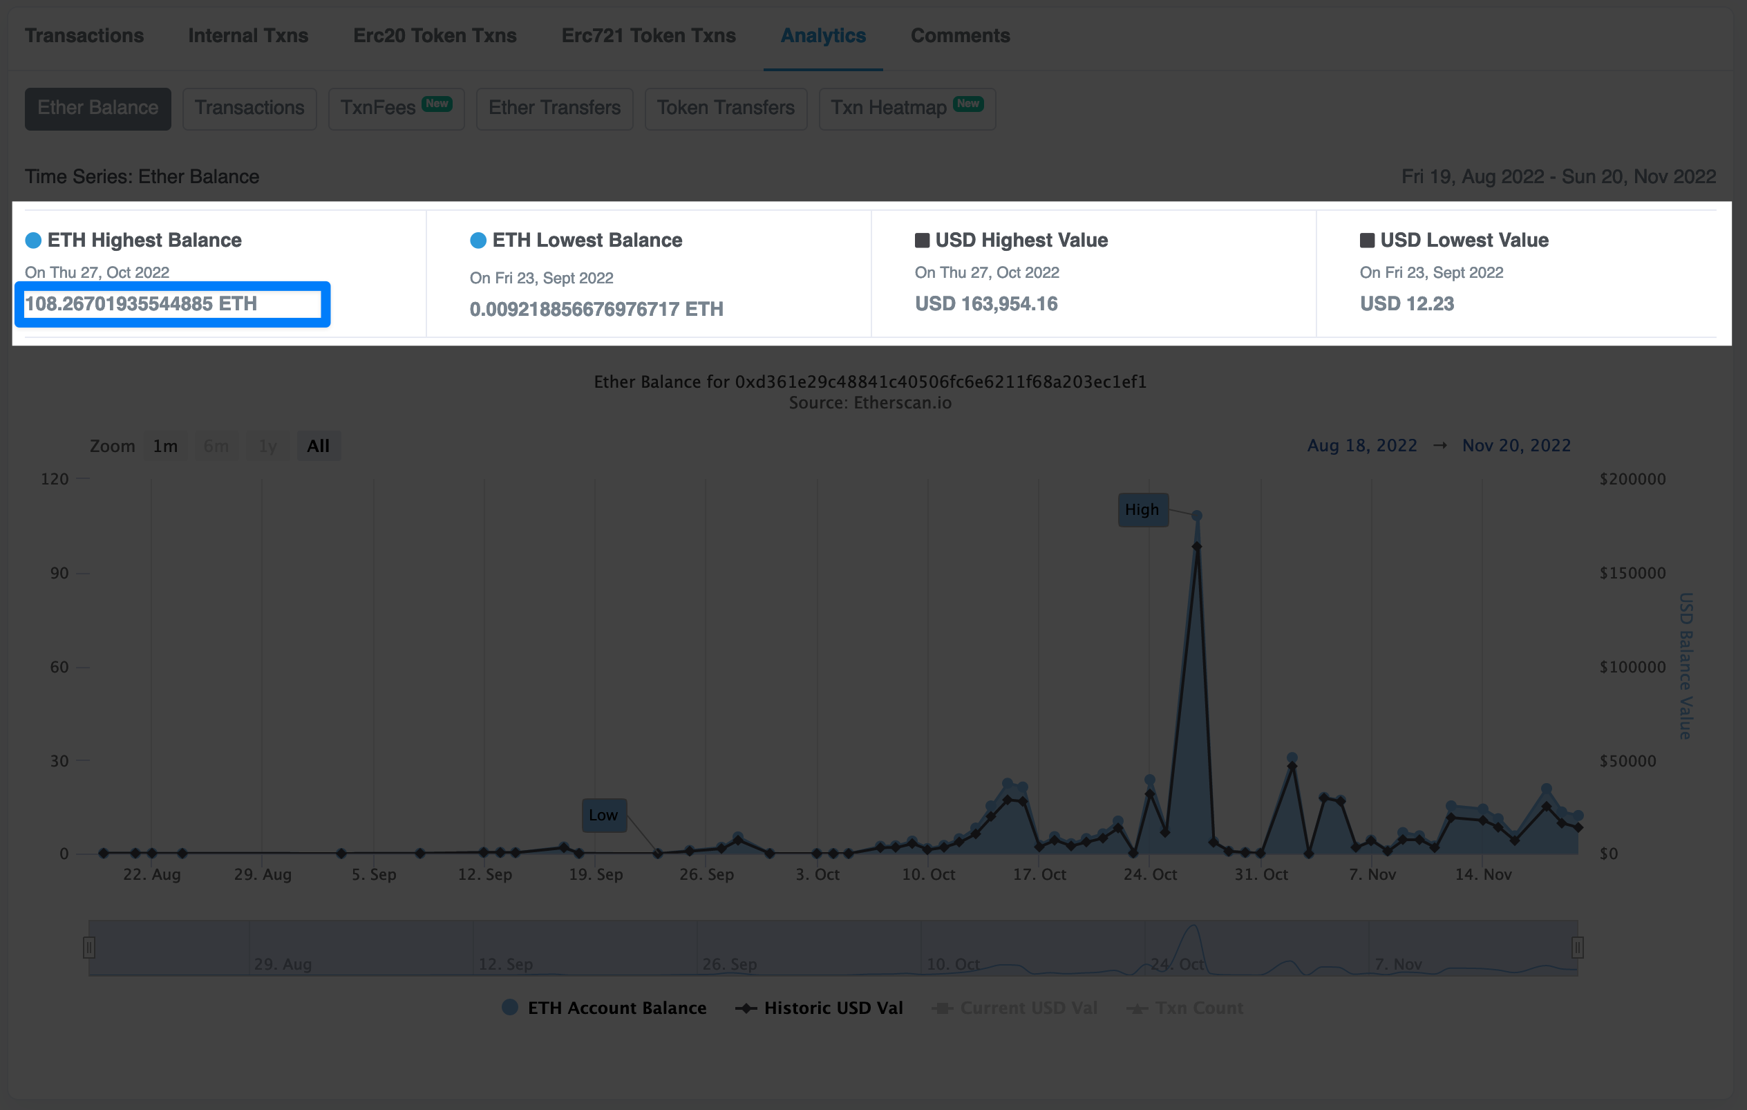Set chart zoom to 1m
The image size is (1747, 1110).
pos(165,446)
